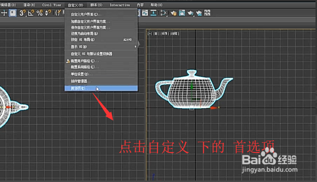Open 自定义 UI 与默认设置切换器
This screenshot has height=182, width=317.
pos(101,54)
